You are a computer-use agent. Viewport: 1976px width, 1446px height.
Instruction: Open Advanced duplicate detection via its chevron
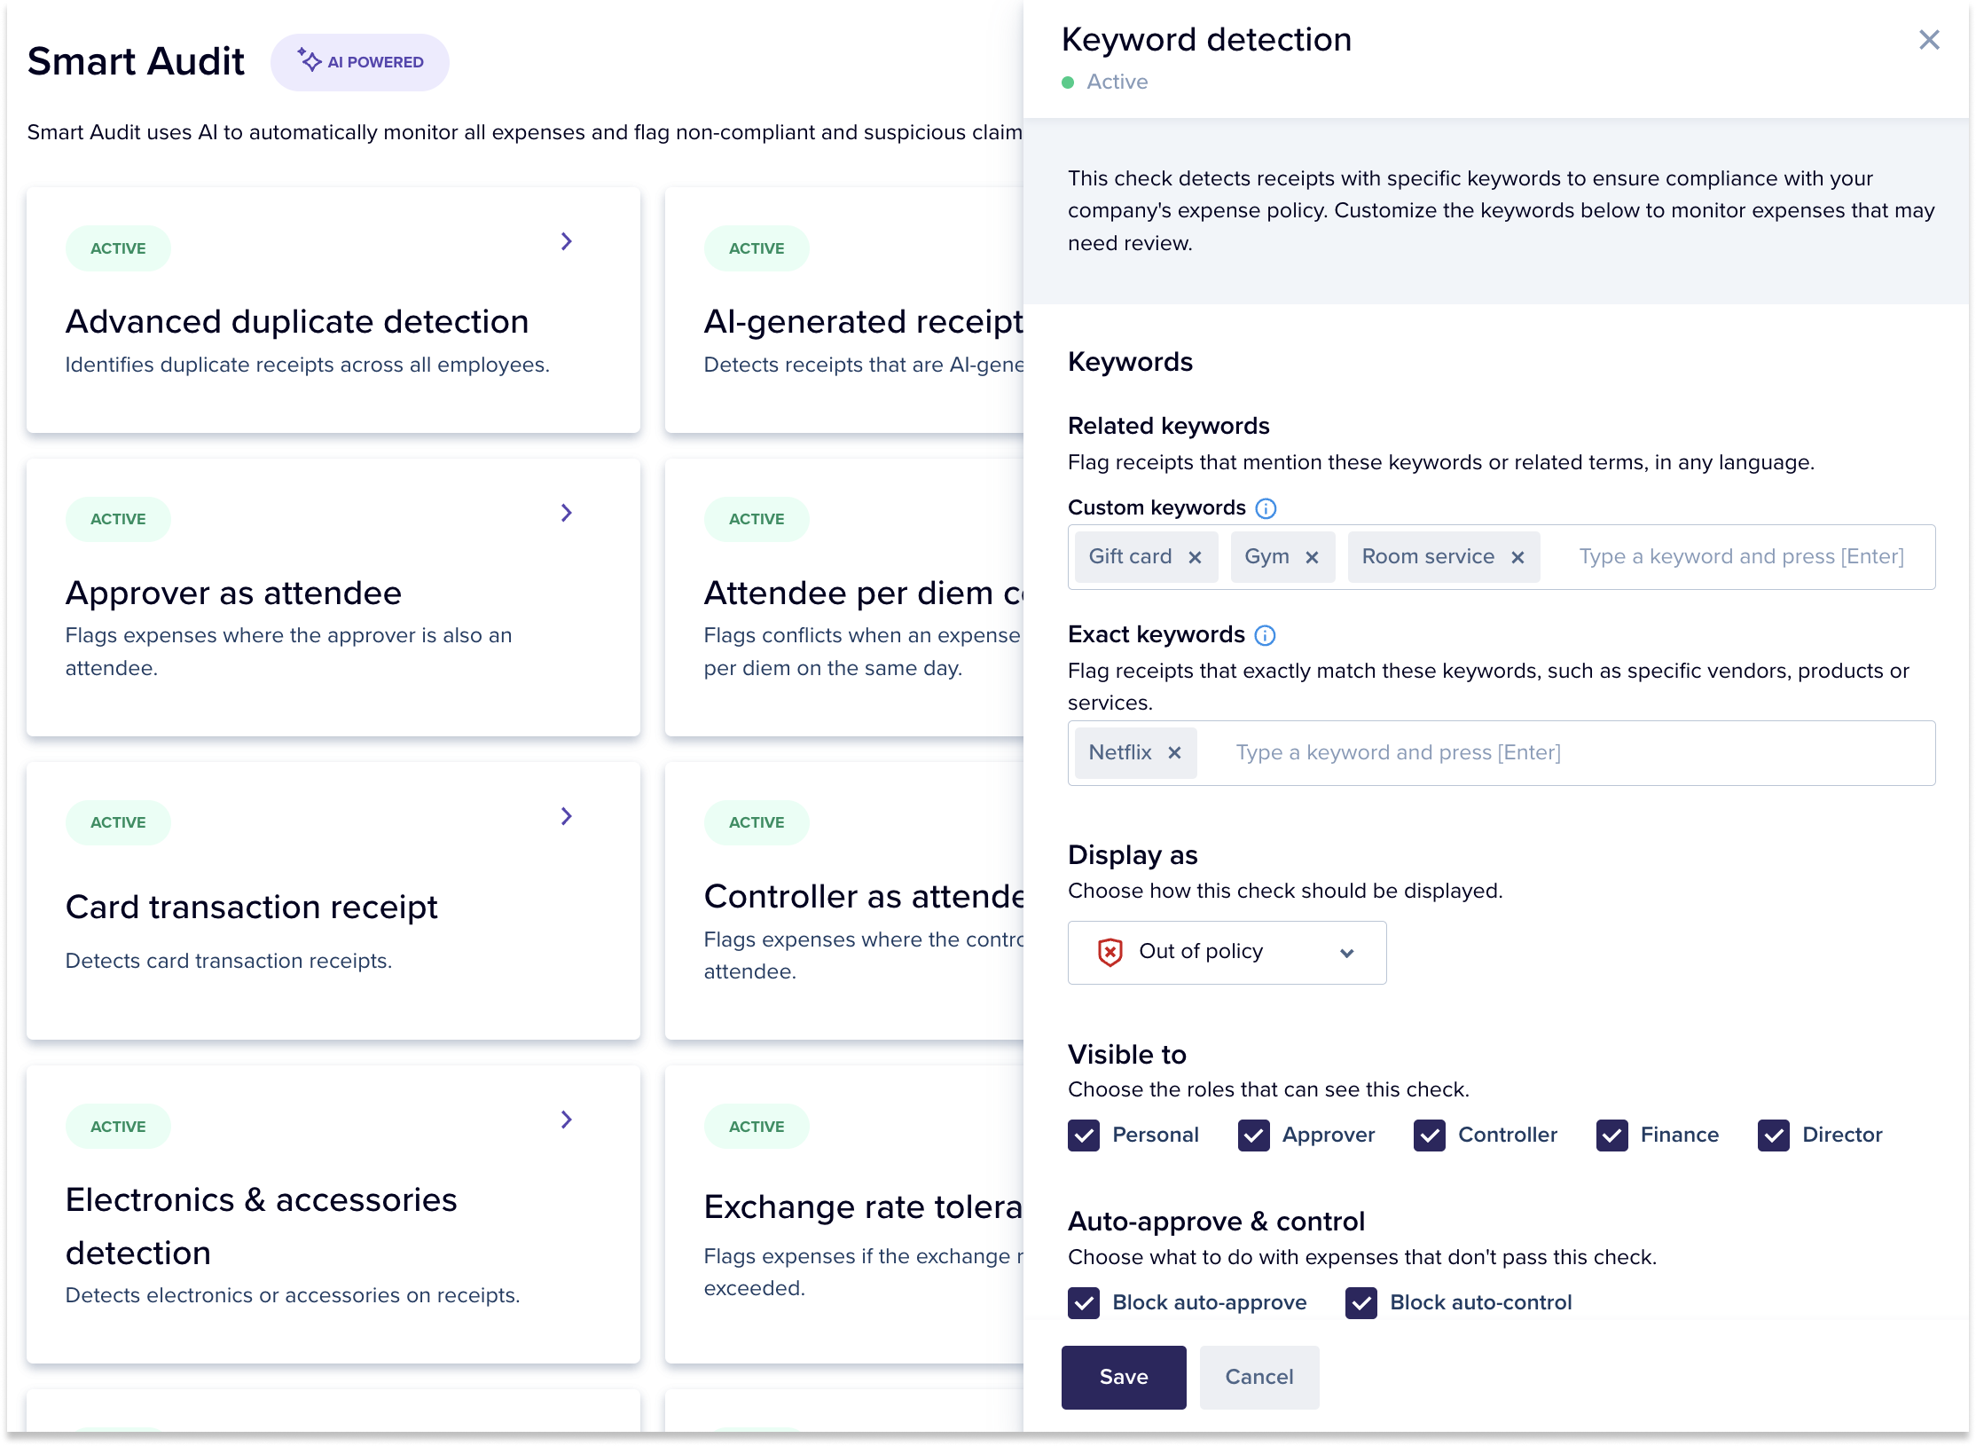(566, 241)
